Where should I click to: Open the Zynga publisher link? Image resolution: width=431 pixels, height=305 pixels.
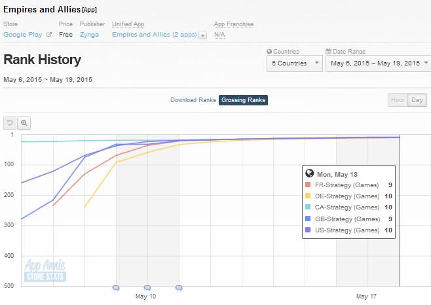click(89, 35)
